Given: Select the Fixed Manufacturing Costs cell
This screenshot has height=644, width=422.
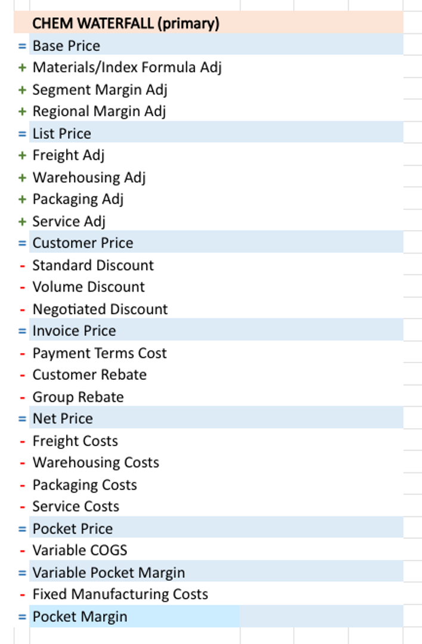Looking at the screenshot, I should click(x=120, y=595).
